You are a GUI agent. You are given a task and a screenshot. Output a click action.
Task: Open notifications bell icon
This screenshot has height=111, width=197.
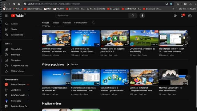(x=182, y=16)
